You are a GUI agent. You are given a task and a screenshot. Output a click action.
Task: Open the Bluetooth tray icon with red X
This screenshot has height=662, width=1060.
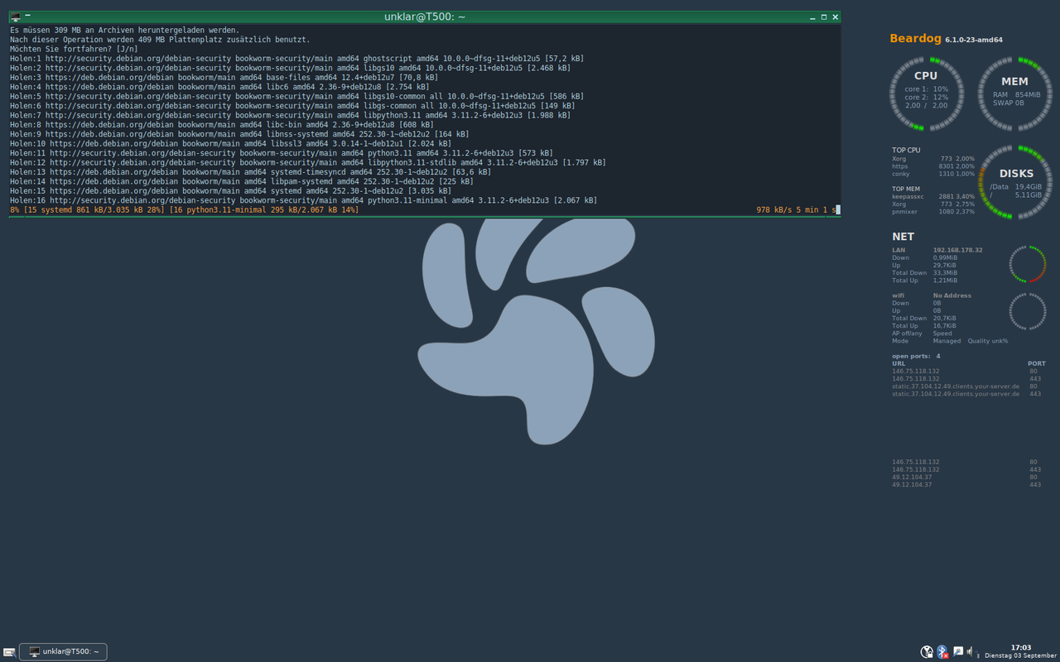pyautogui.click(x=942, y=652)
